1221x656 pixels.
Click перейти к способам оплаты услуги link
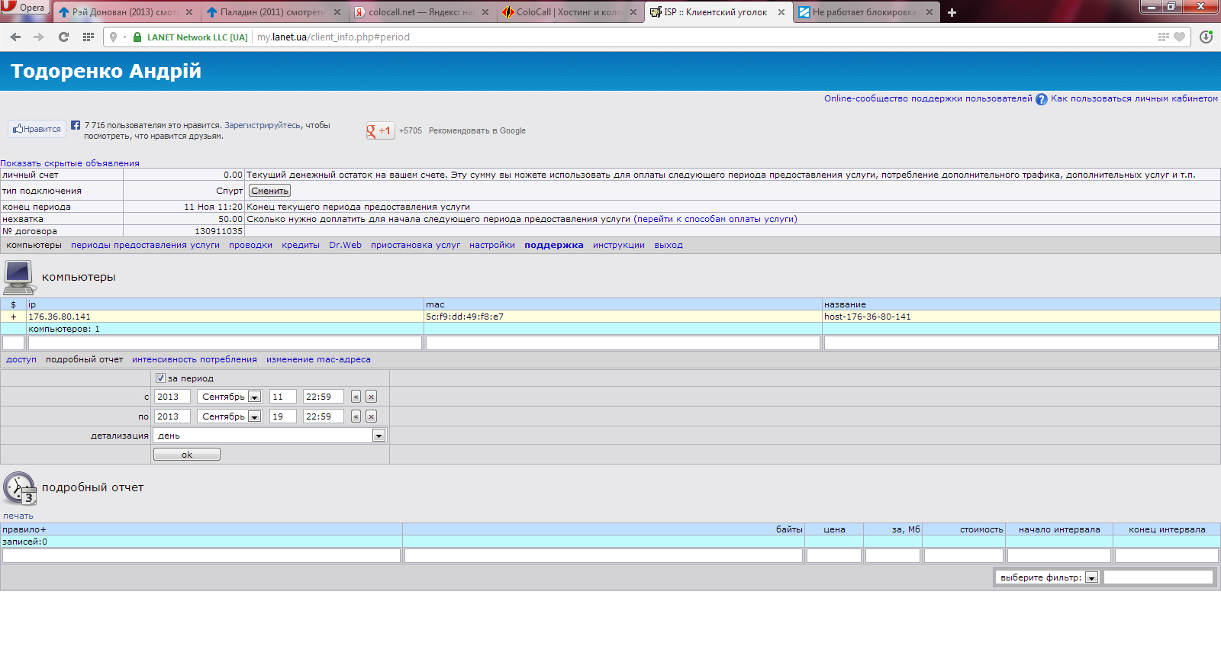[x=715, y=219]
